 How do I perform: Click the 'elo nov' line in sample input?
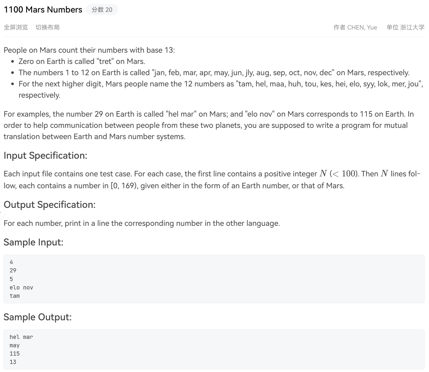[x=21, y=288]
